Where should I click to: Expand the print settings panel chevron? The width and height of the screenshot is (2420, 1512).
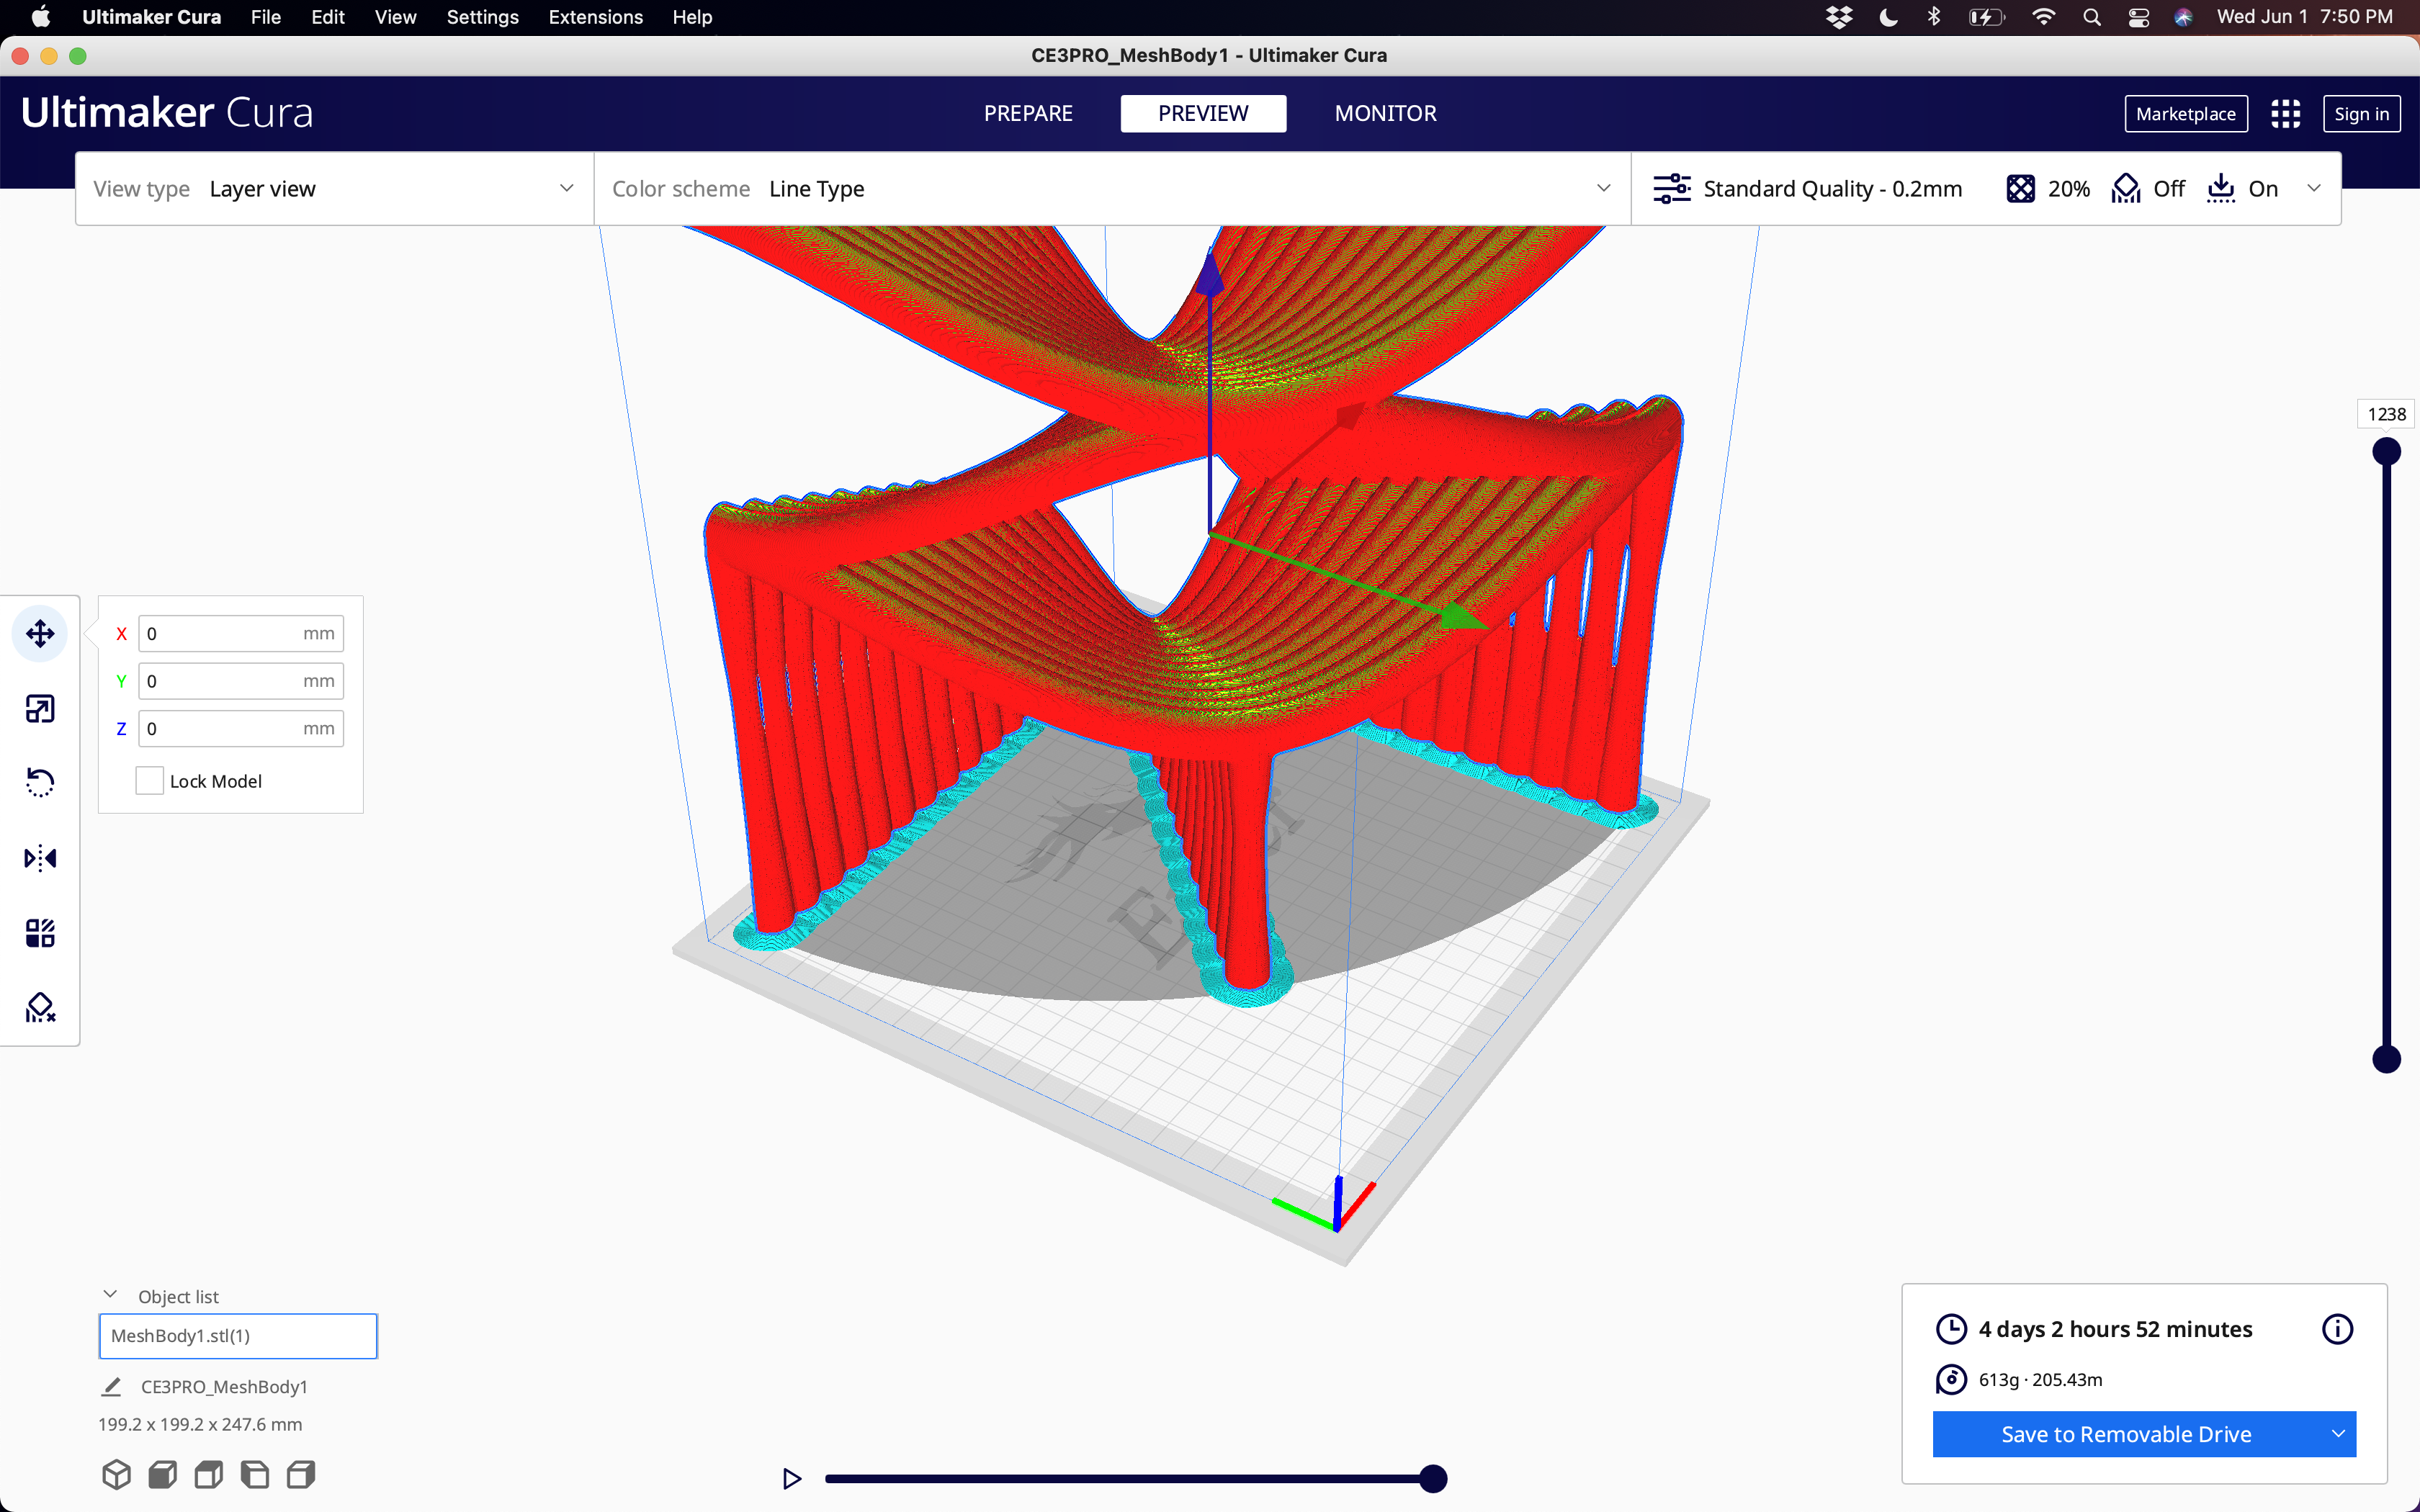[x=2313, y=189]
